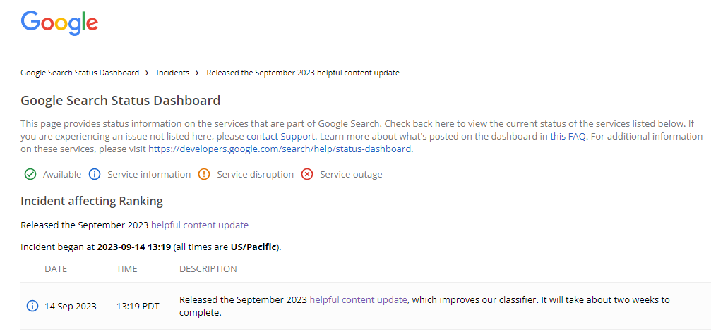
Task: Click the info icon beside 14 Sep 2023
Action: pos(32,306)
